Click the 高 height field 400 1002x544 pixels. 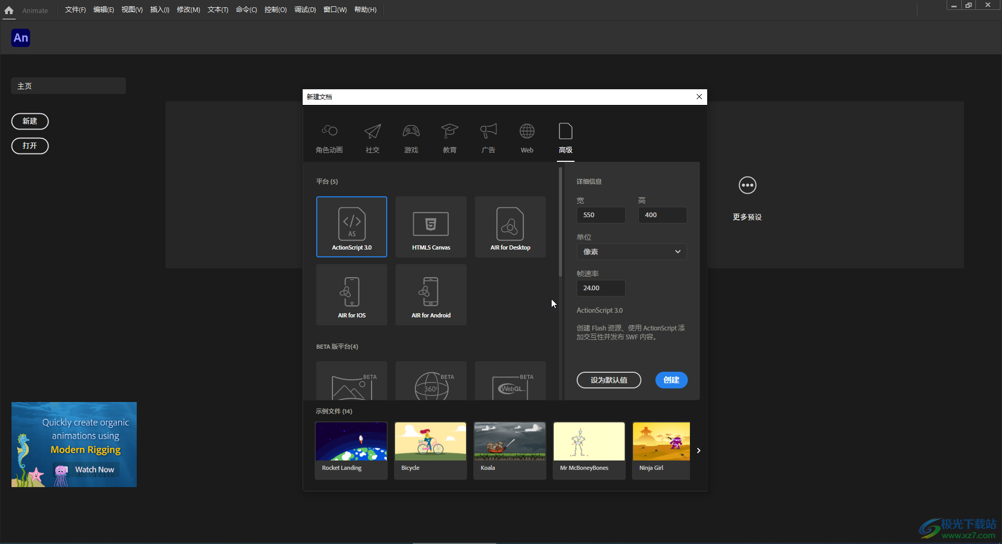coord(662,215)
